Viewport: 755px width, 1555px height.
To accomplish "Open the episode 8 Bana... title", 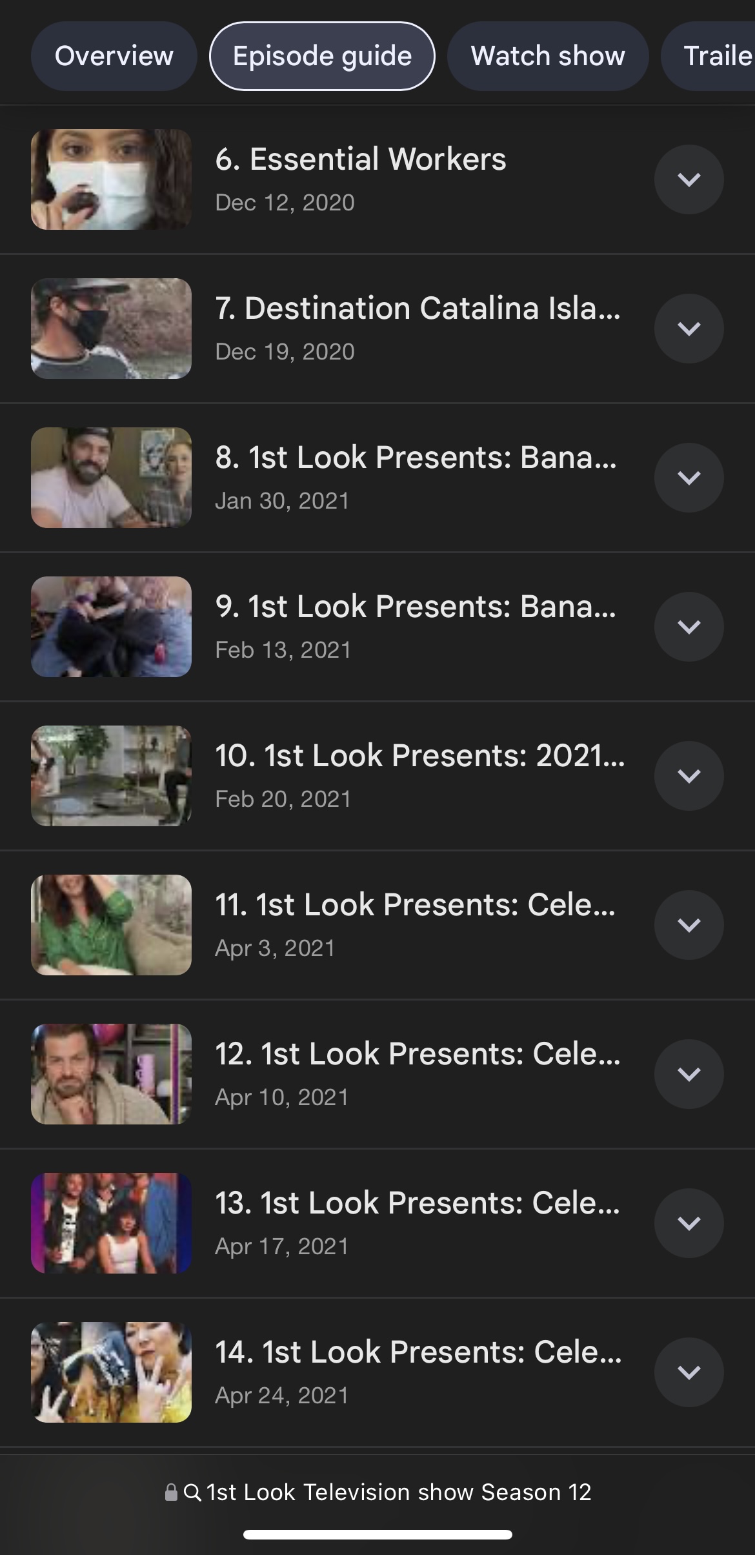I will point(416,458).
